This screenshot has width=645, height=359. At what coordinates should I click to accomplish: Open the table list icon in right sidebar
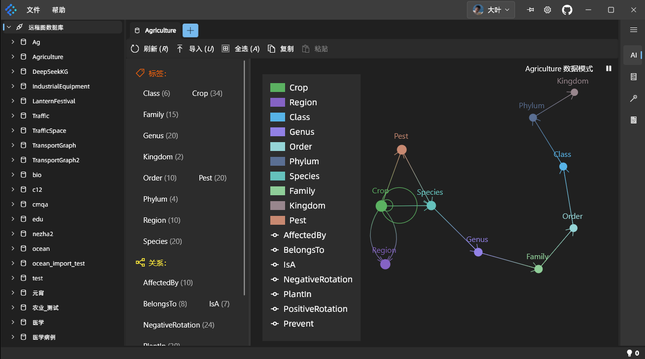(x=634, y=77)
